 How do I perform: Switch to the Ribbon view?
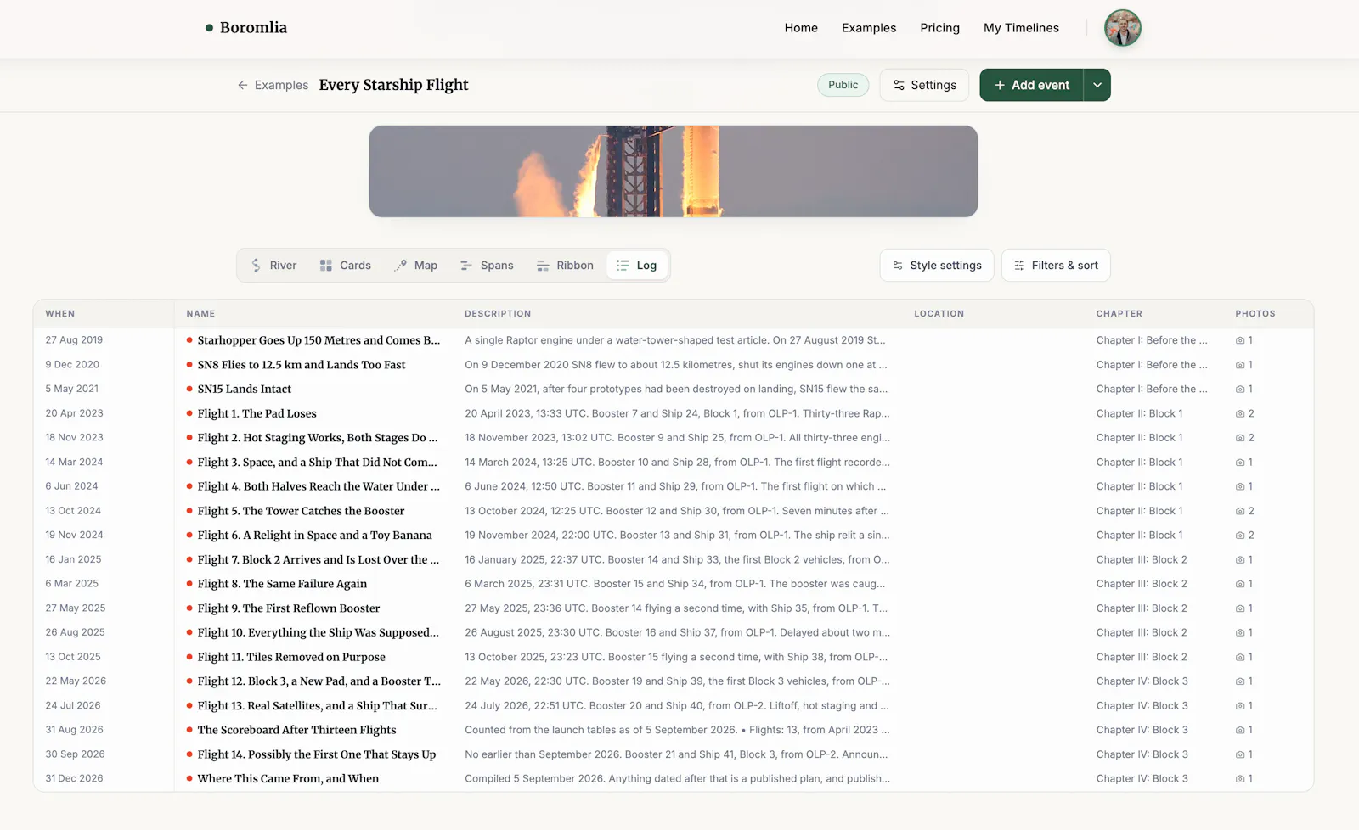click(565, 266)
